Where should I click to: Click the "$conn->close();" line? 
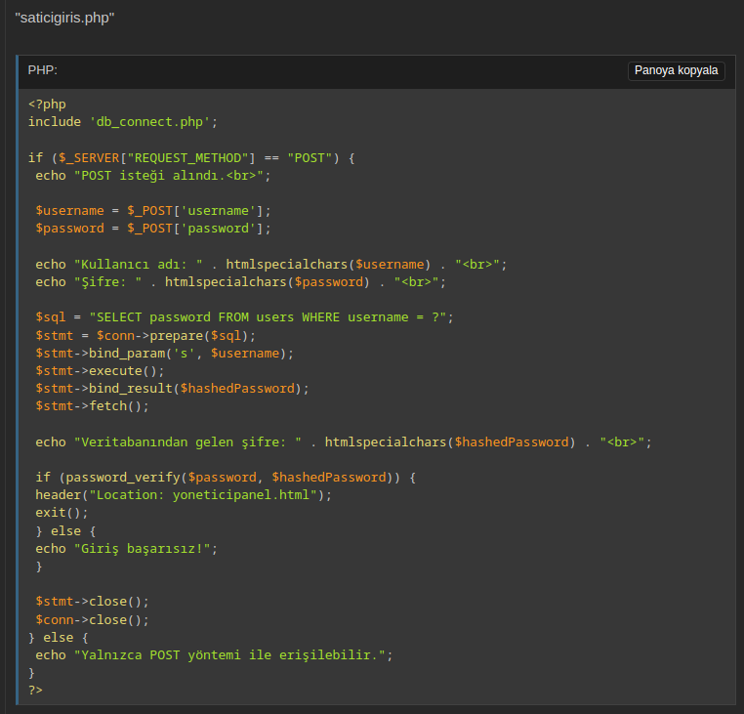92,620
